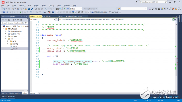The image size is (182, 102).
Task: Open the Output panel tab
Action: tap(4, 96)
